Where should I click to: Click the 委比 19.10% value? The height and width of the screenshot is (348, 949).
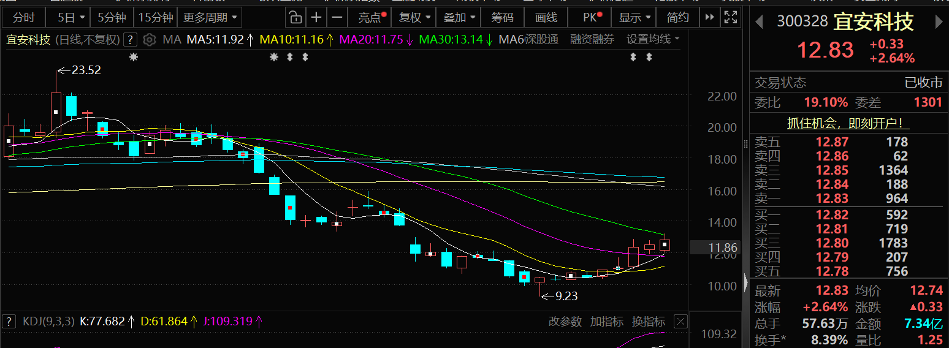(826, 102)
